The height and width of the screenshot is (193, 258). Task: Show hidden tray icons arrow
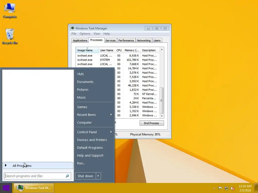coord(214,188)
